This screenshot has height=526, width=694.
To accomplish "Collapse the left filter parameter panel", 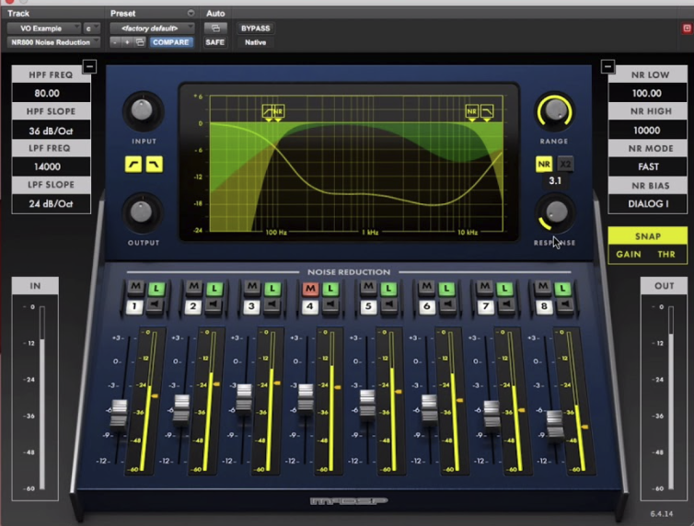I will click(x=89, y=67).
